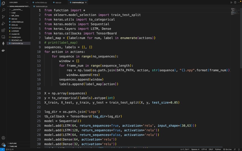Image resolution: width=242 pixels, height=151 pixels.
Task: Click 'return_sequences=False' on line 28
Action: click(100, 135)
